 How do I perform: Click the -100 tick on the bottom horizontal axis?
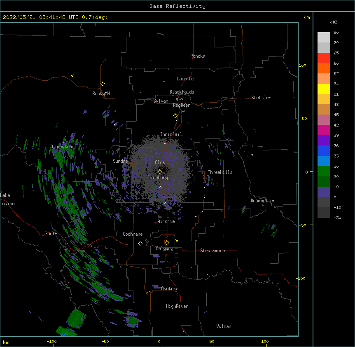(51, 342)
